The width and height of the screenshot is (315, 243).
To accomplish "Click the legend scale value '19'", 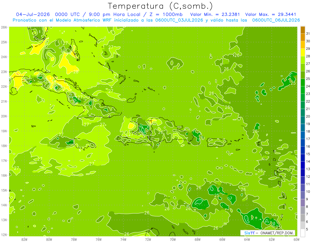I will pos(308,124).
